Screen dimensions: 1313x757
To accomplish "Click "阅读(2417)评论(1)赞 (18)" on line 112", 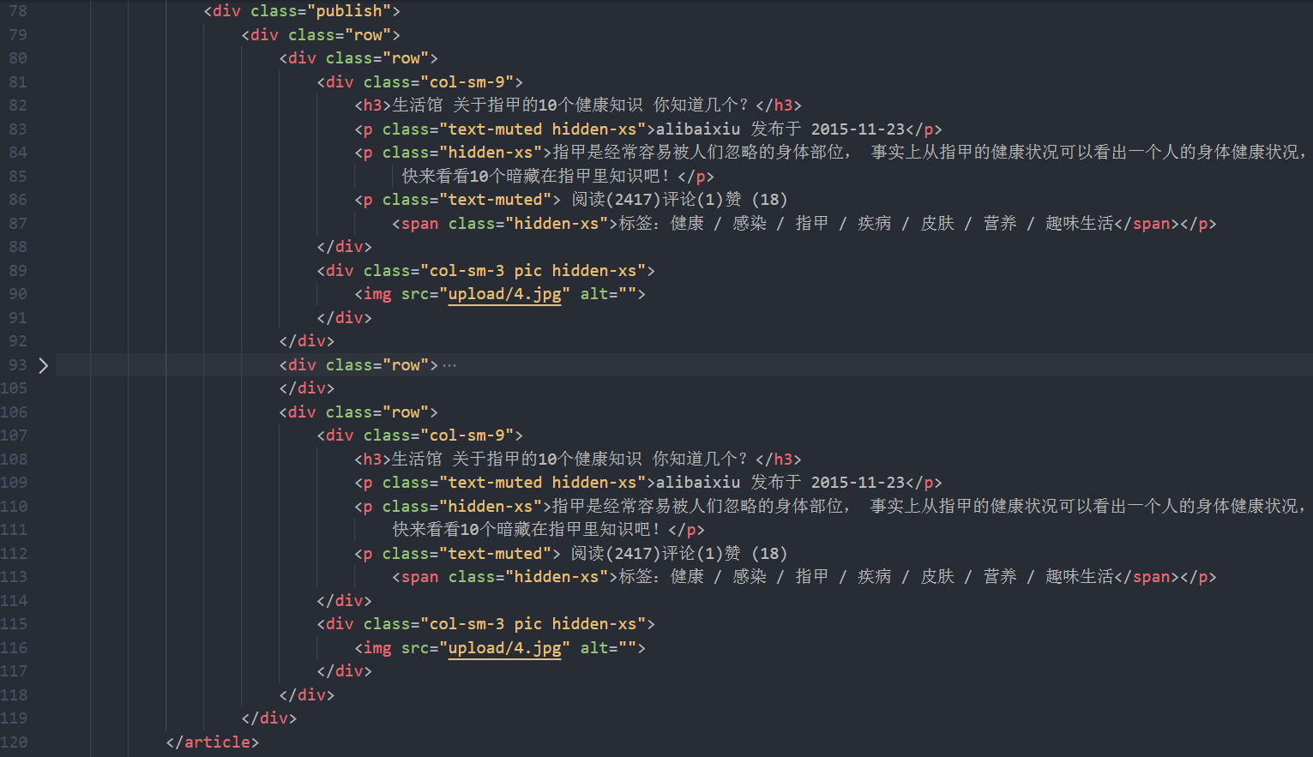I will 680,554.
